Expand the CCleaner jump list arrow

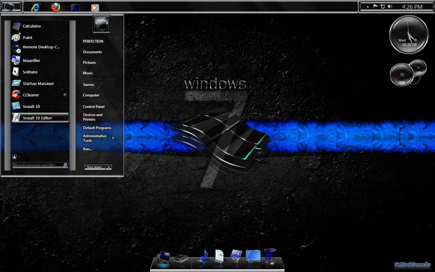(65, 95)
